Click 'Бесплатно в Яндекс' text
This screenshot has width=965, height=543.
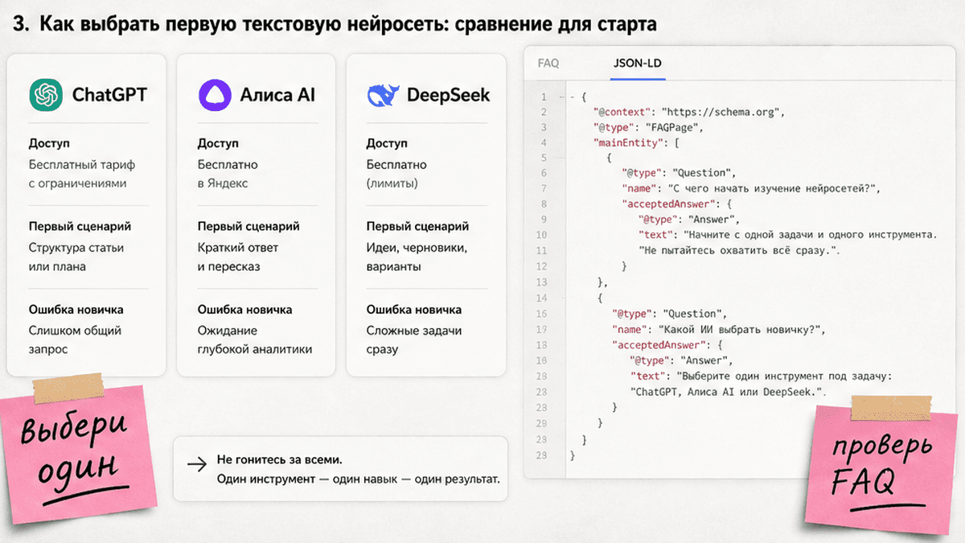tap(228, 174)
